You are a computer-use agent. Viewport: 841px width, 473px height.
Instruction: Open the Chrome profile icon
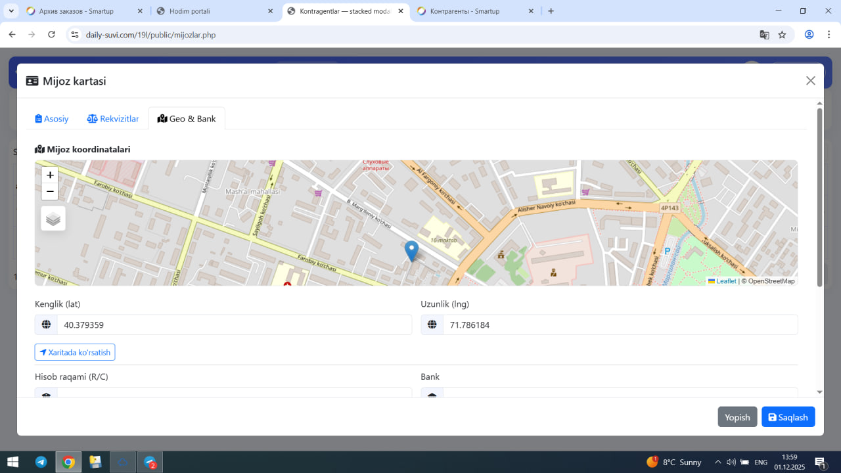[x=809, y=35]
